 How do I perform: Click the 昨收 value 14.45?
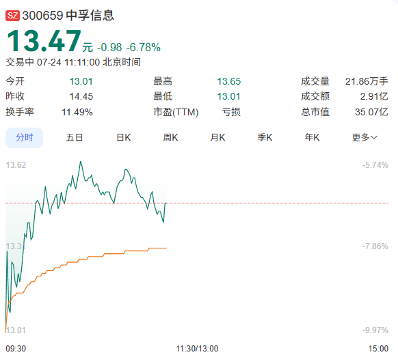[x=81, y=96]
